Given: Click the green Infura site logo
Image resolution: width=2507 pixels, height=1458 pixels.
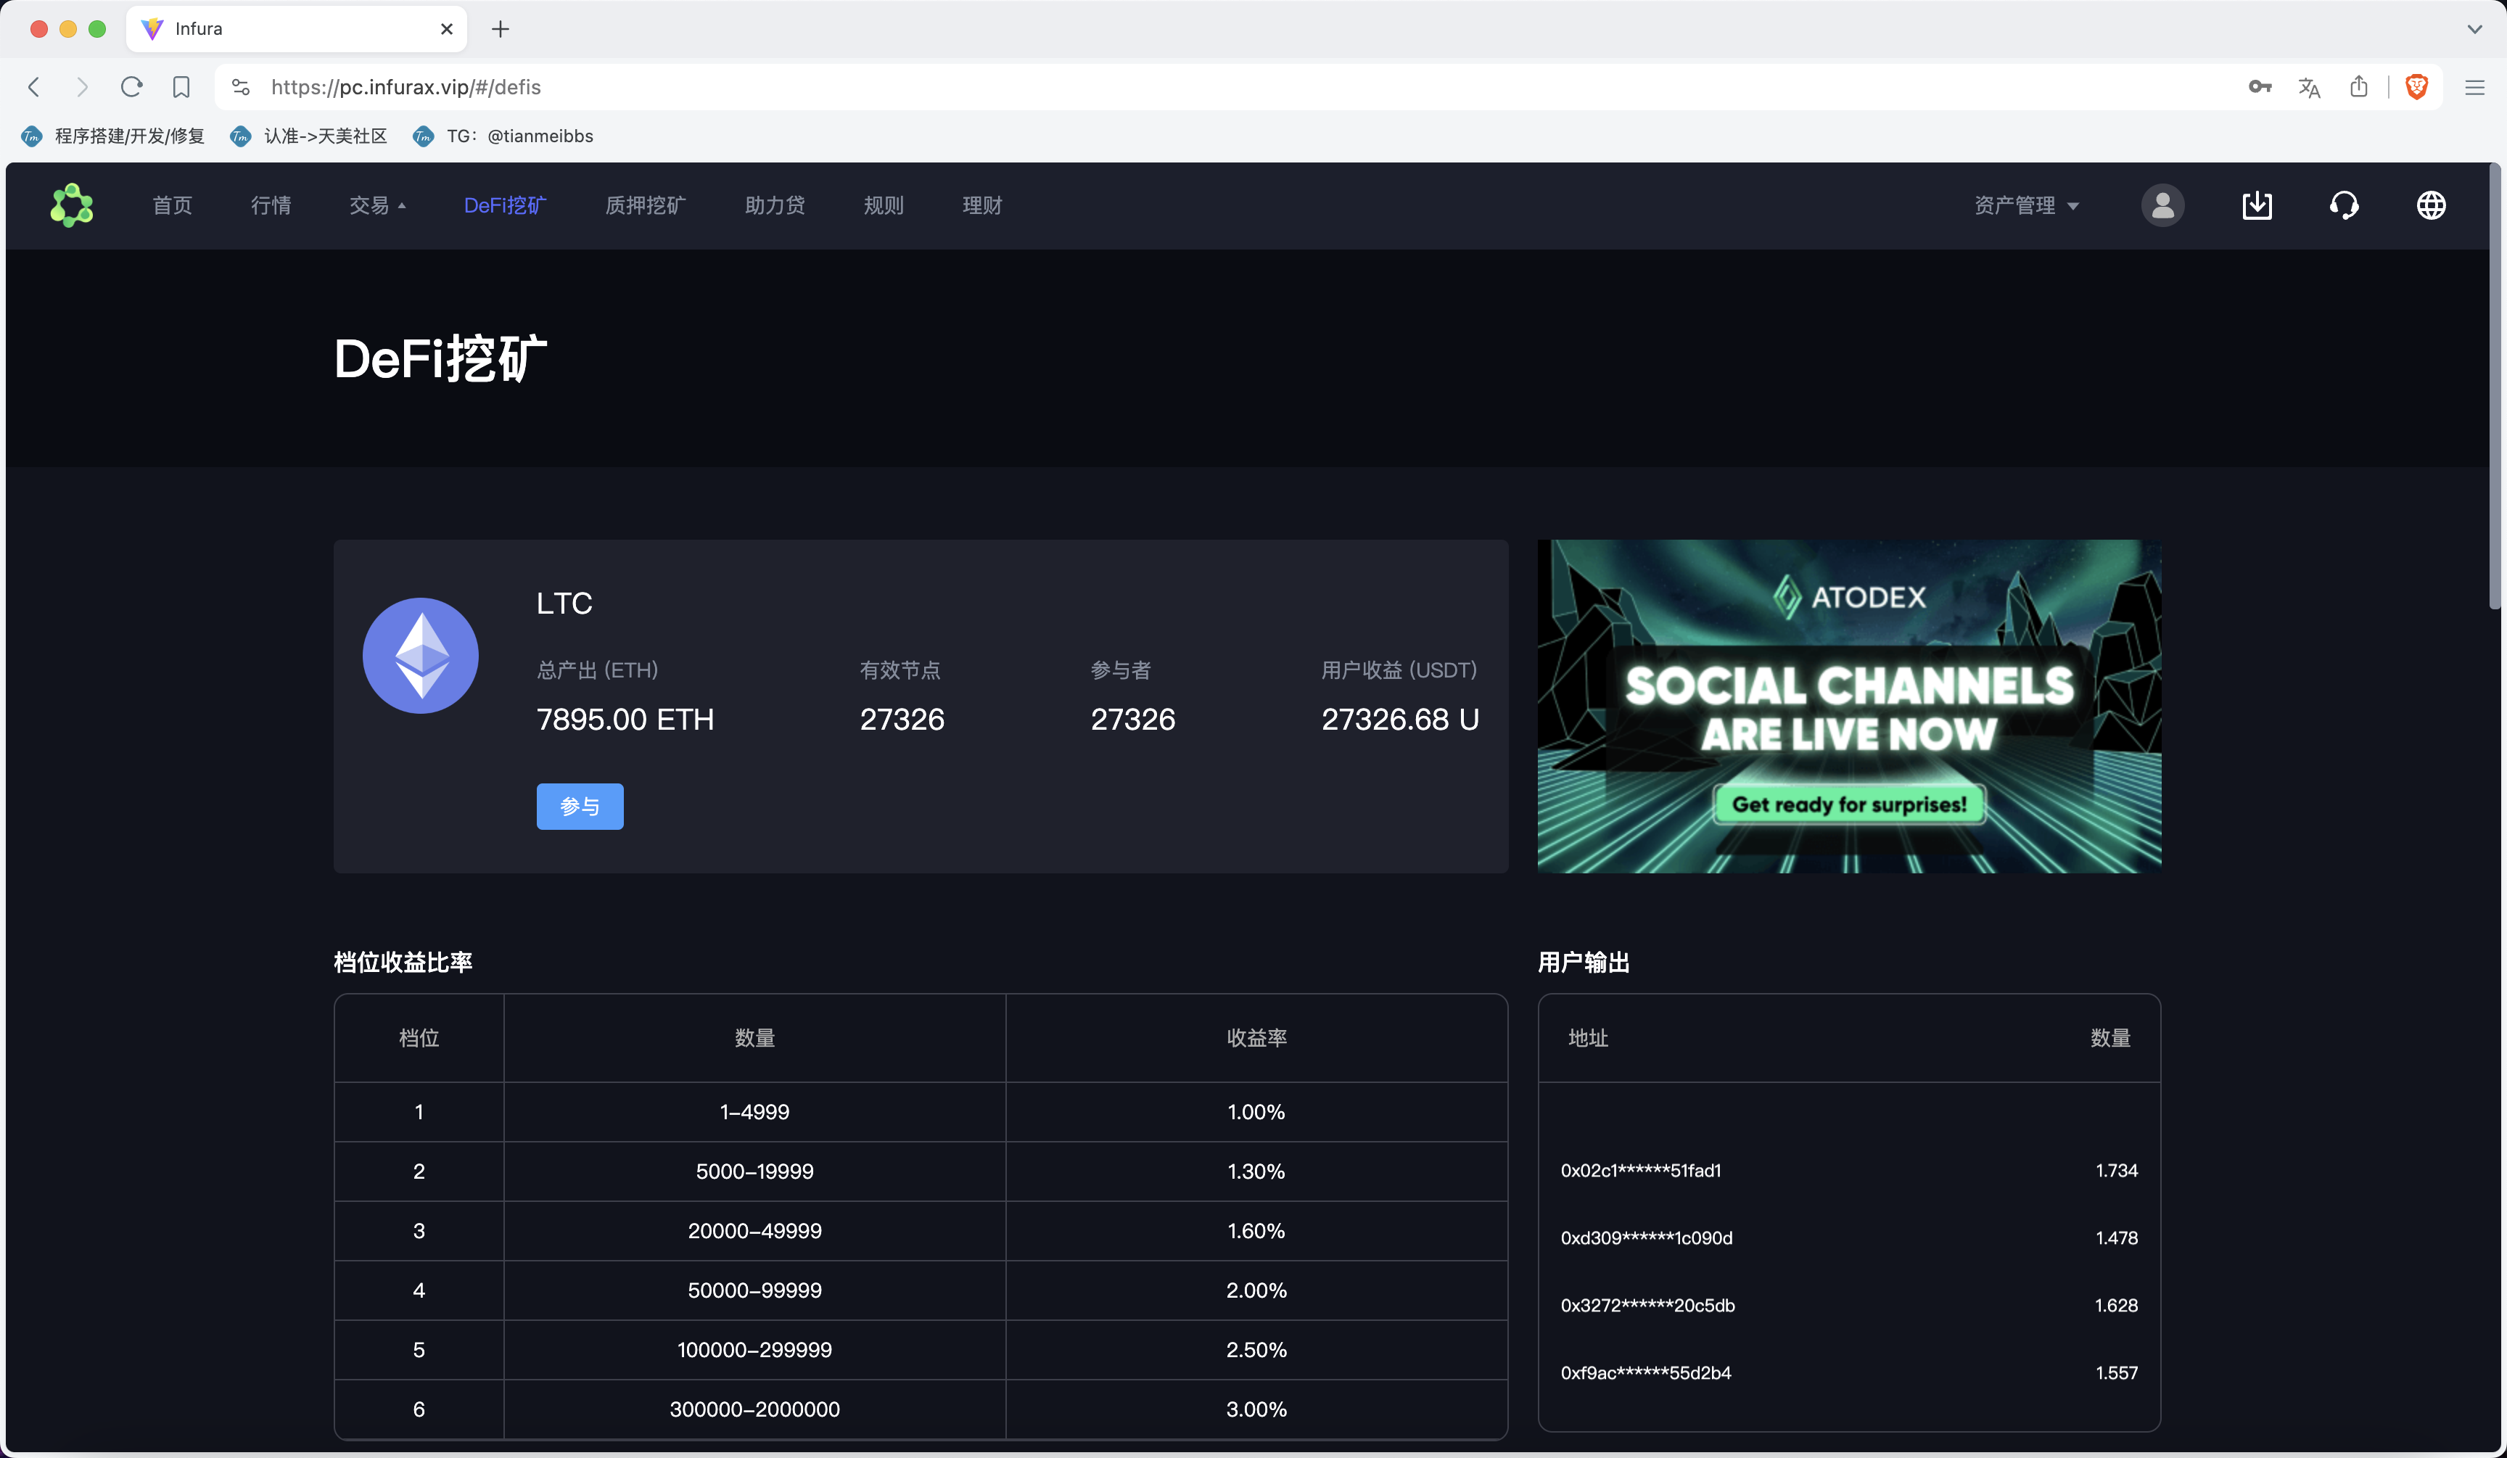Looking at the screenshot, I should pos(72,205).
